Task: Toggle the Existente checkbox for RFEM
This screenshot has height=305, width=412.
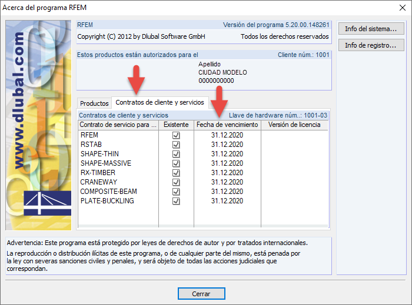Action: pos(176,135)
